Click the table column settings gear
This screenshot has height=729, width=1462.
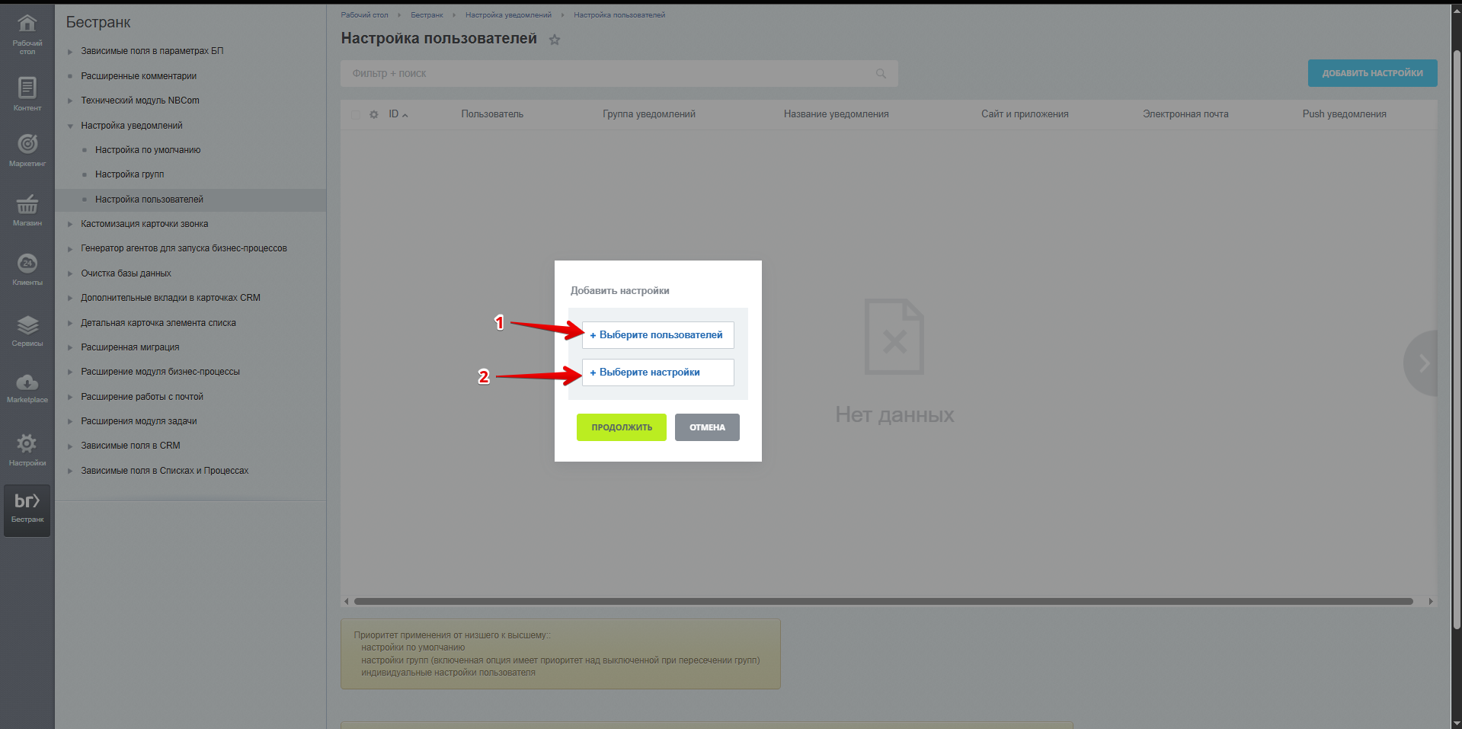tap(373, 114)
